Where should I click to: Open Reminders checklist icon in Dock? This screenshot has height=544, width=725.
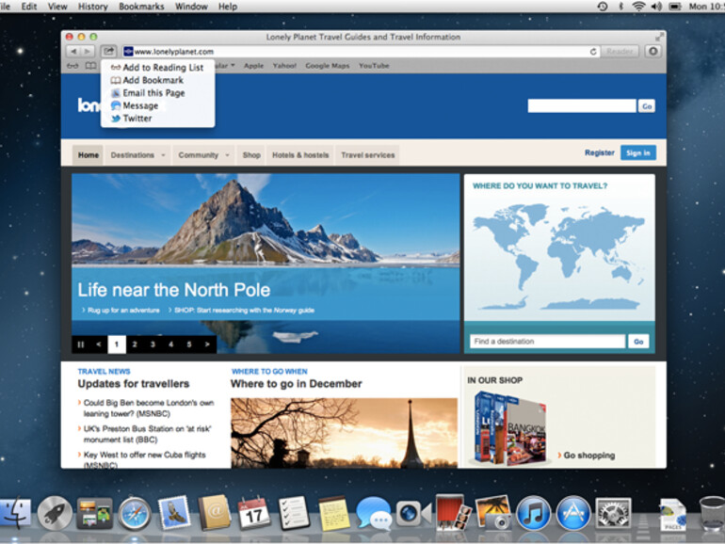[294, 513]
